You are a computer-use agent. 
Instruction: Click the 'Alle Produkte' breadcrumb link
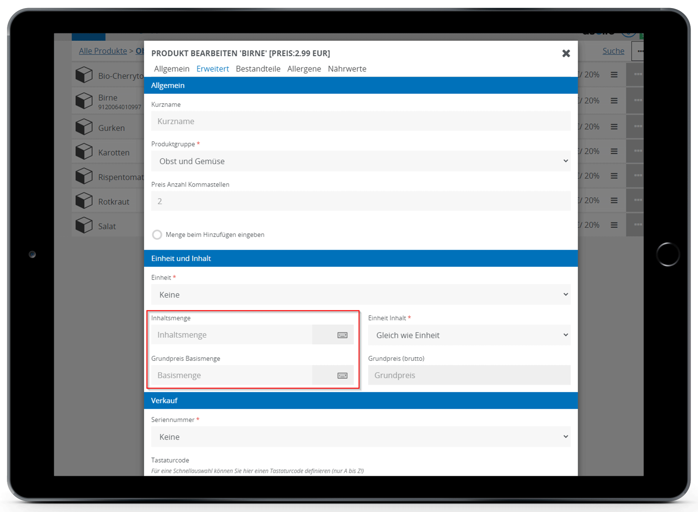[103, 51]
